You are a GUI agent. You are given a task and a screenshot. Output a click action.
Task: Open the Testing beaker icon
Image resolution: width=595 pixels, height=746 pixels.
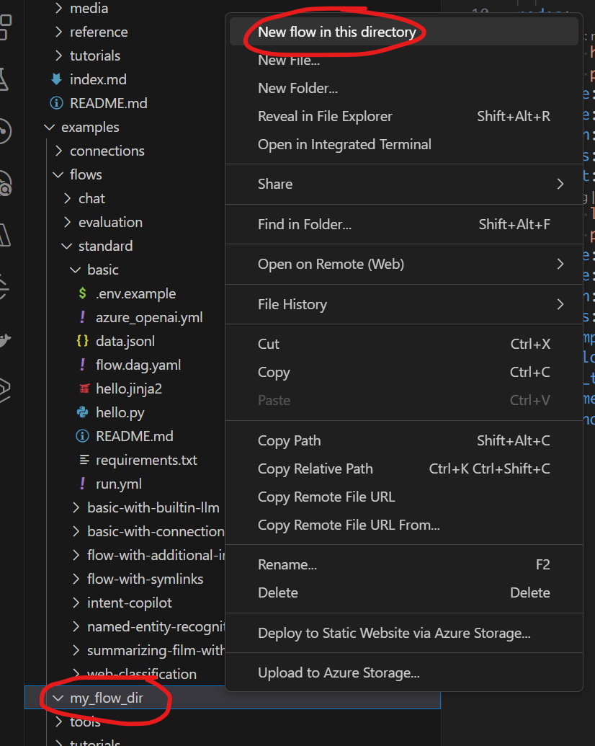click(x=5, y=79)
